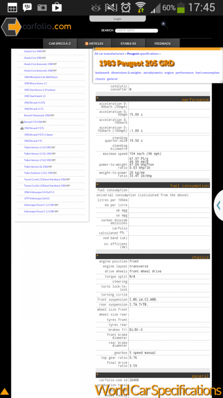Jump to dimensions & weights section link
This screenshot has width=223, height=398.
[126, 73]
